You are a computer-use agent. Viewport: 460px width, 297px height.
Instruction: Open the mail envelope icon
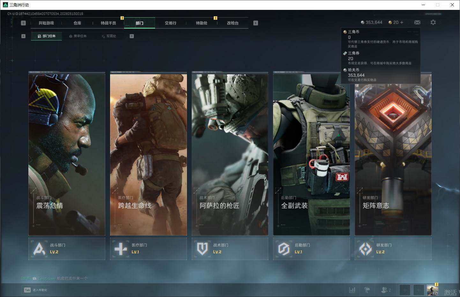pos(417,22)
